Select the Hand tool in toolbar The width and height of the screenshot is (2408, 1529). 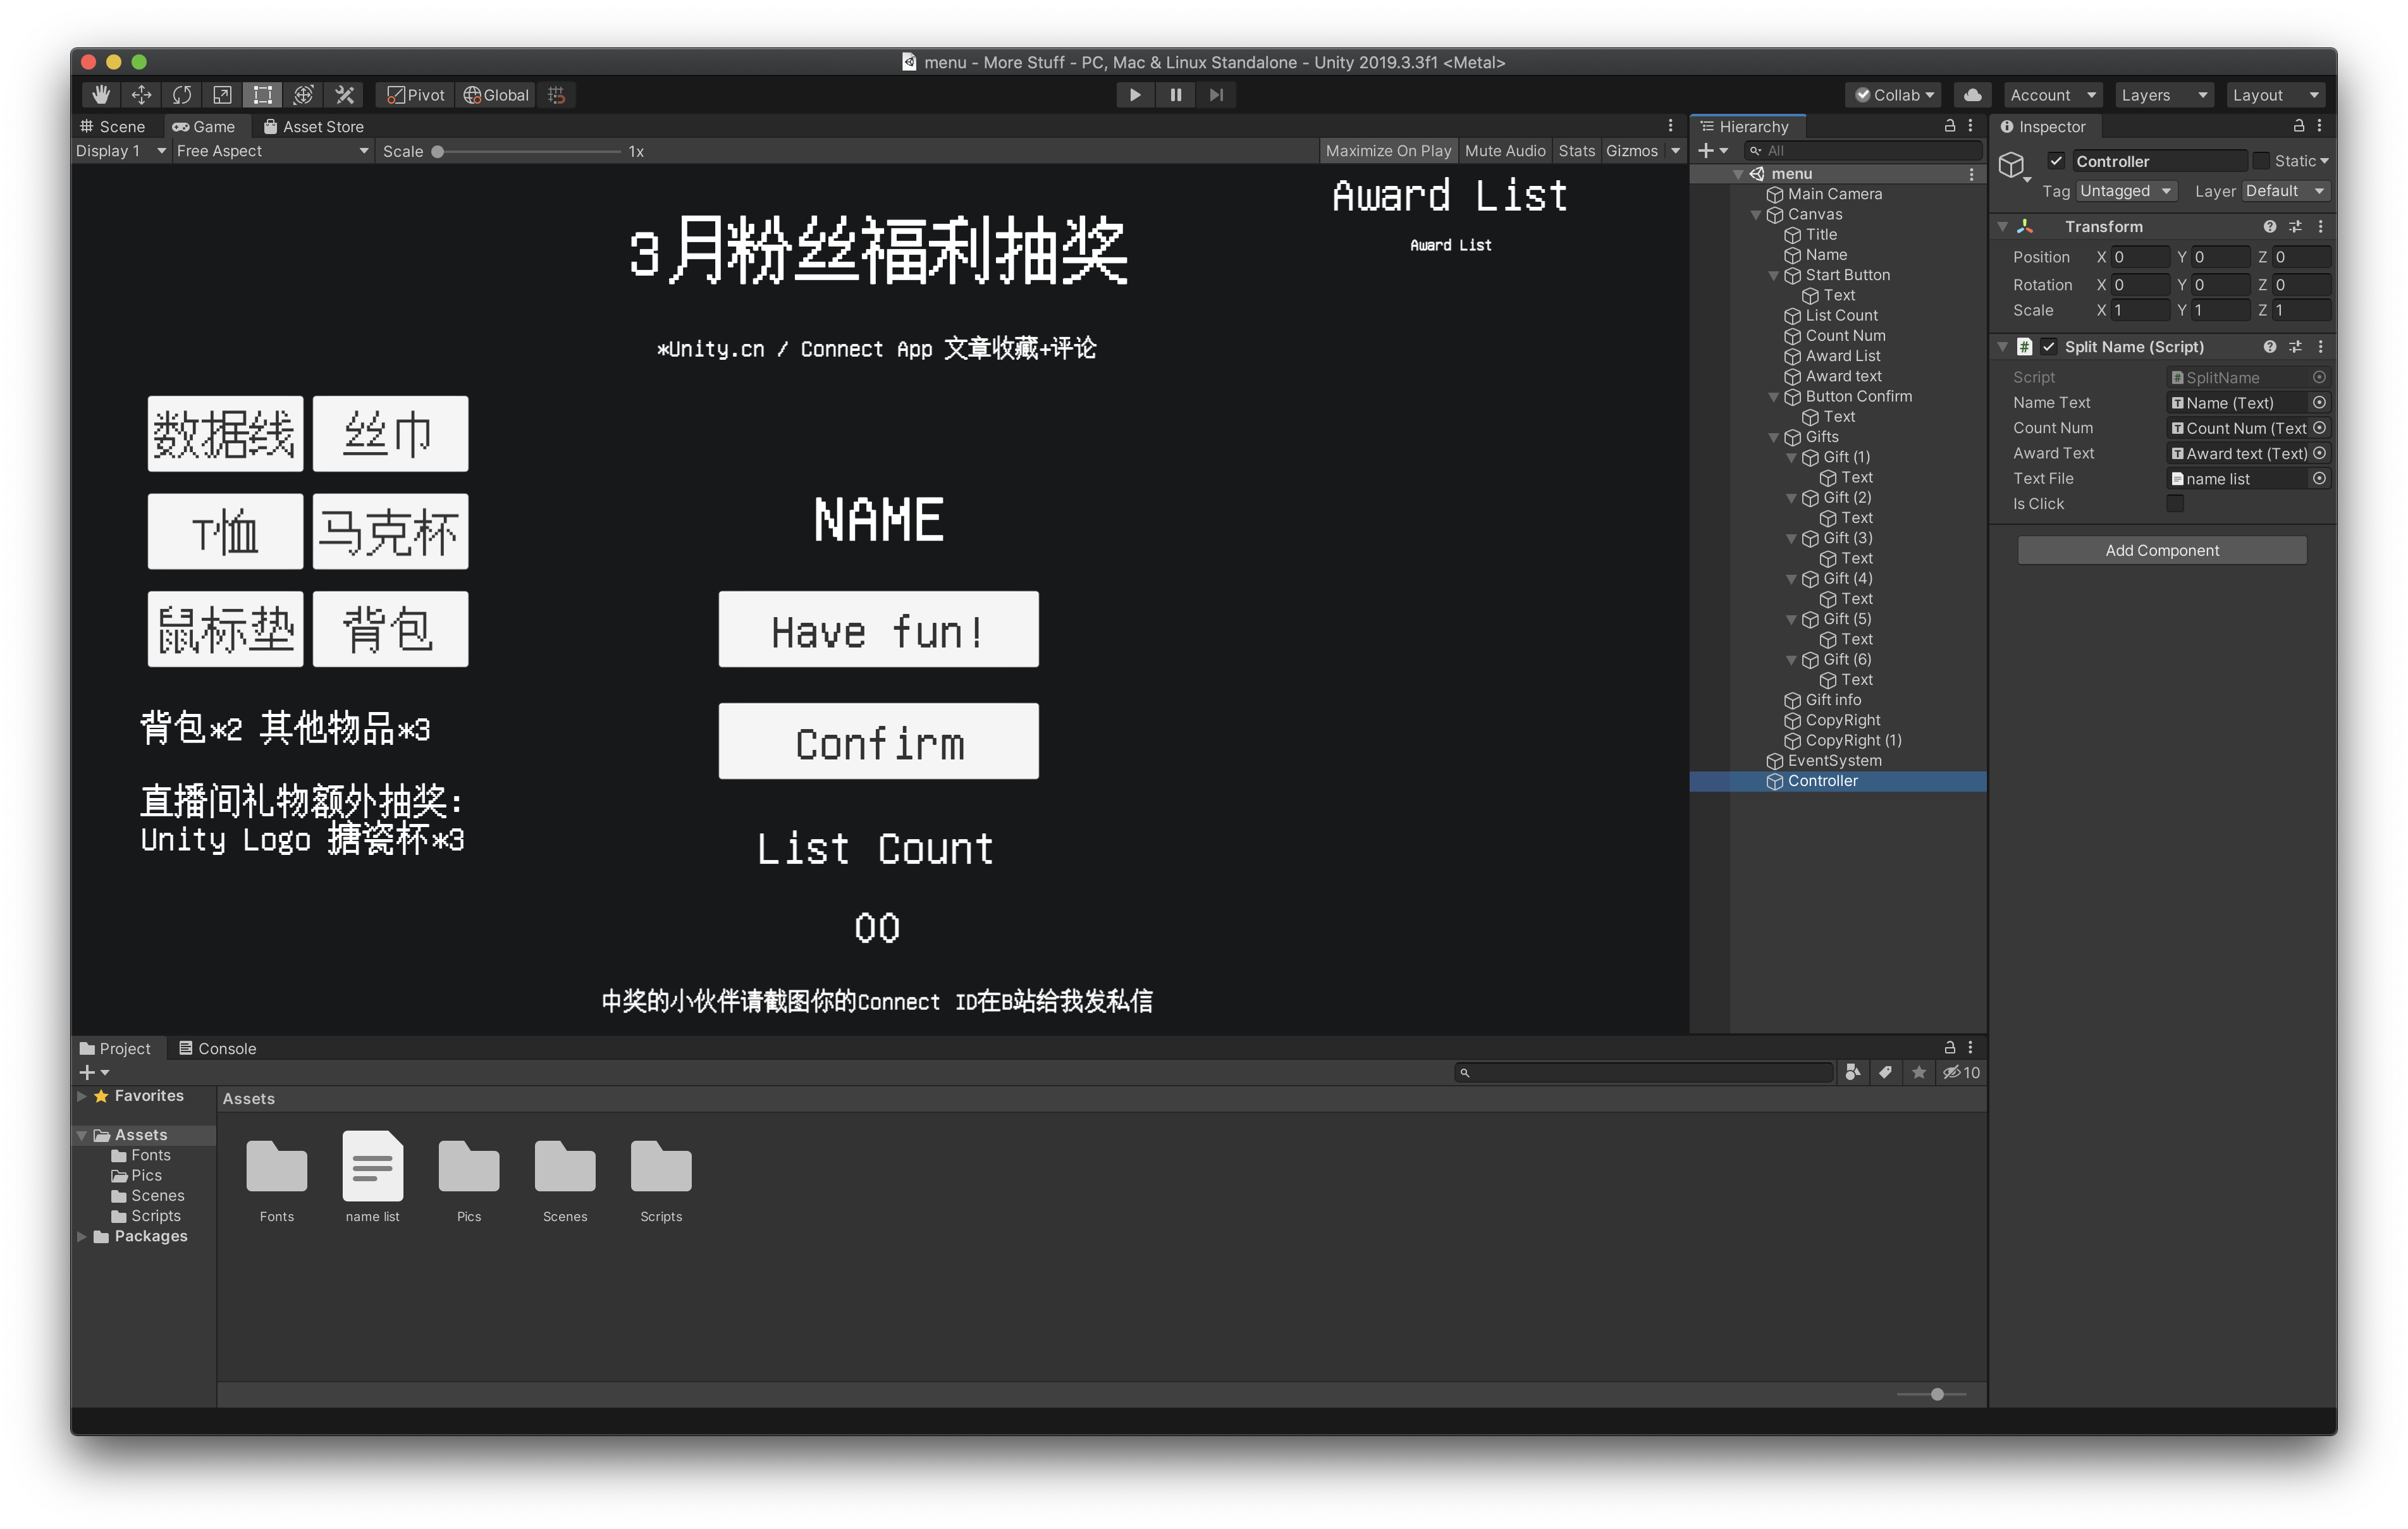[101, 95]
